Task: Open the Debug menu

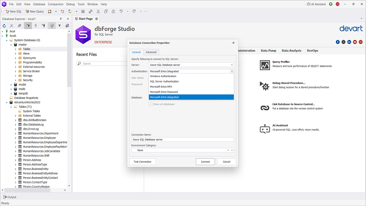Action: 70,4
